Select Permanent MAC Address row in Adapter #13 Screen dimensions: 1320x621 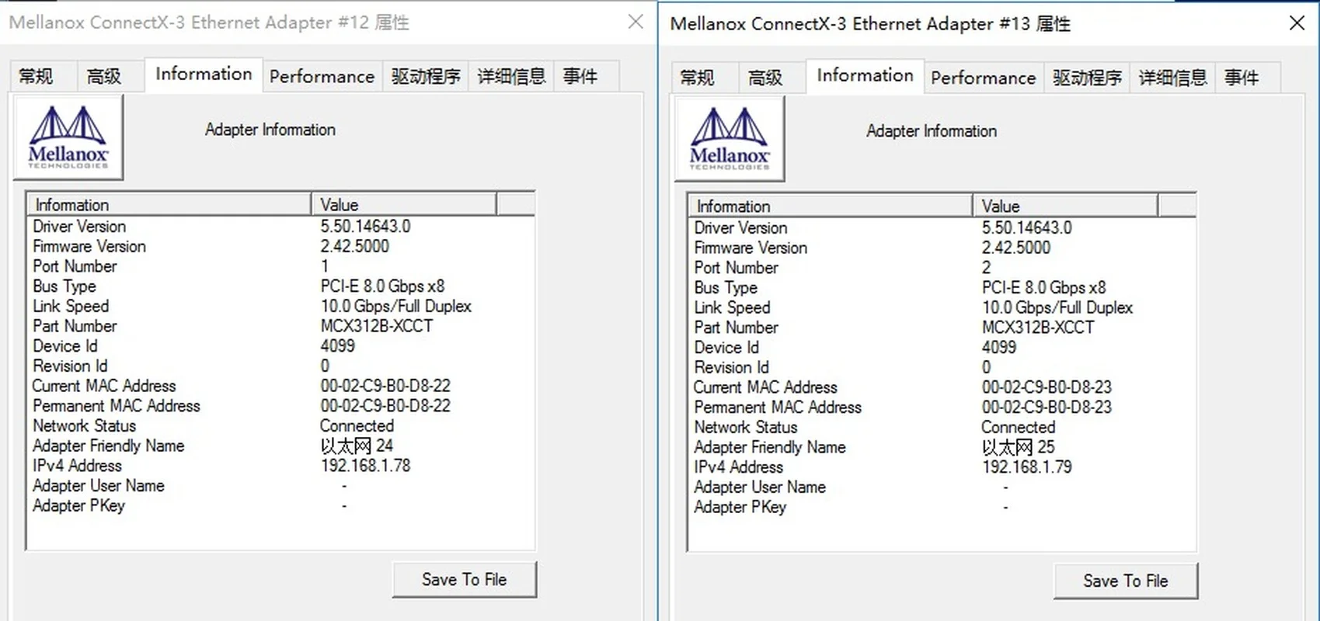click(x=942, y=408)
